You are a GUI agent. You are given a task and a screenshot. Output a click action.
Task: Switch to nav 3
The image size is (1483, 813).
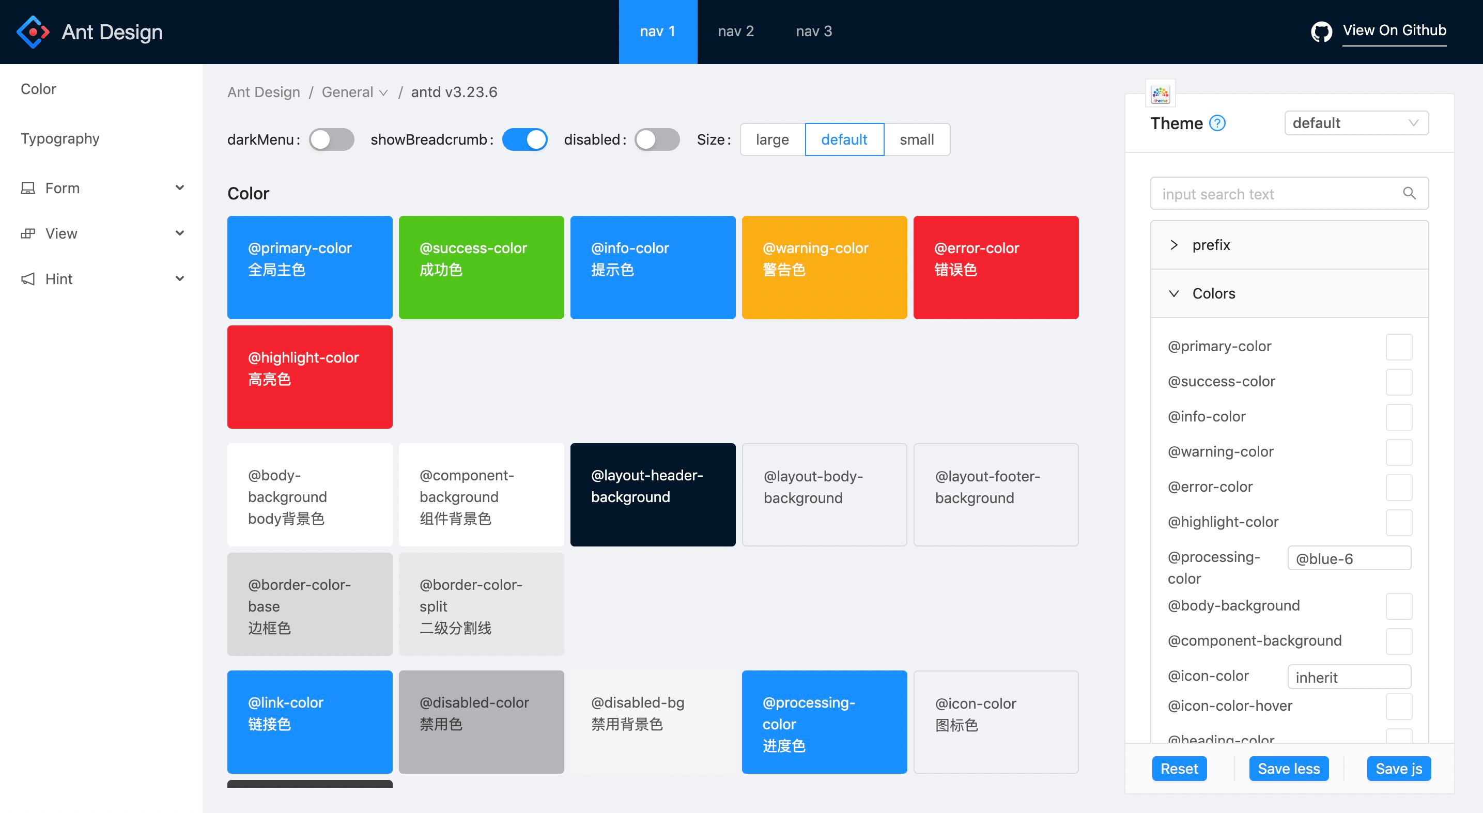click(x=813, y=31)
